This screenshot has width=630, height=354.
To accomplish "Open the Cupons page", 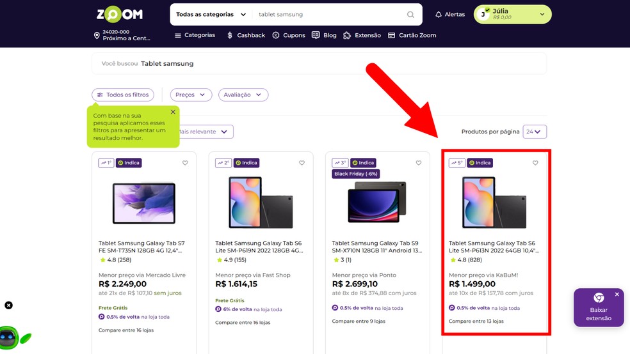I will [289, 35].
